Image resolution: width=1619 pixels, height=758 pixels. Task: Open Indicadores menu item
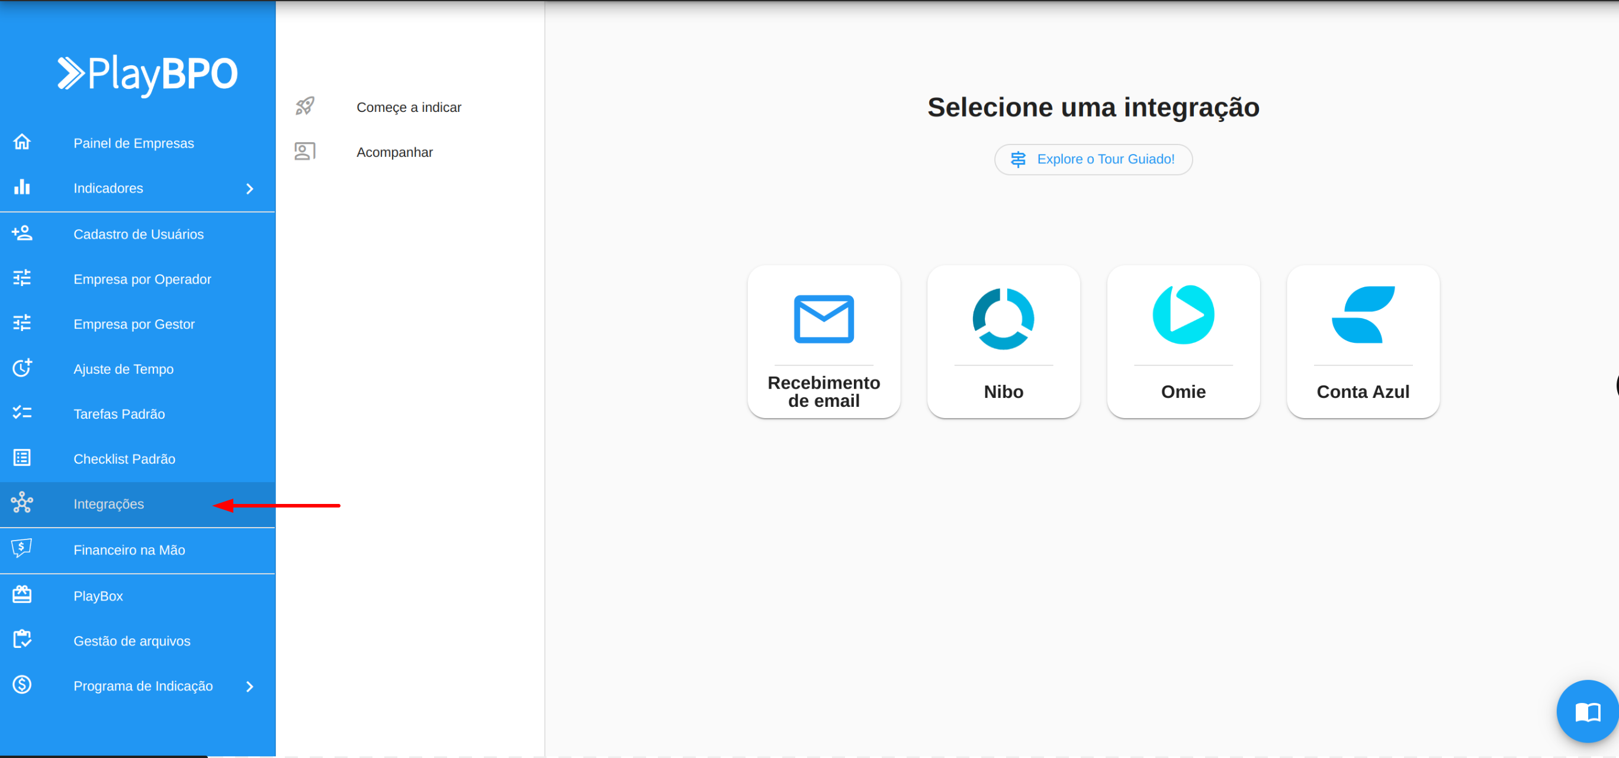[137, 188]
